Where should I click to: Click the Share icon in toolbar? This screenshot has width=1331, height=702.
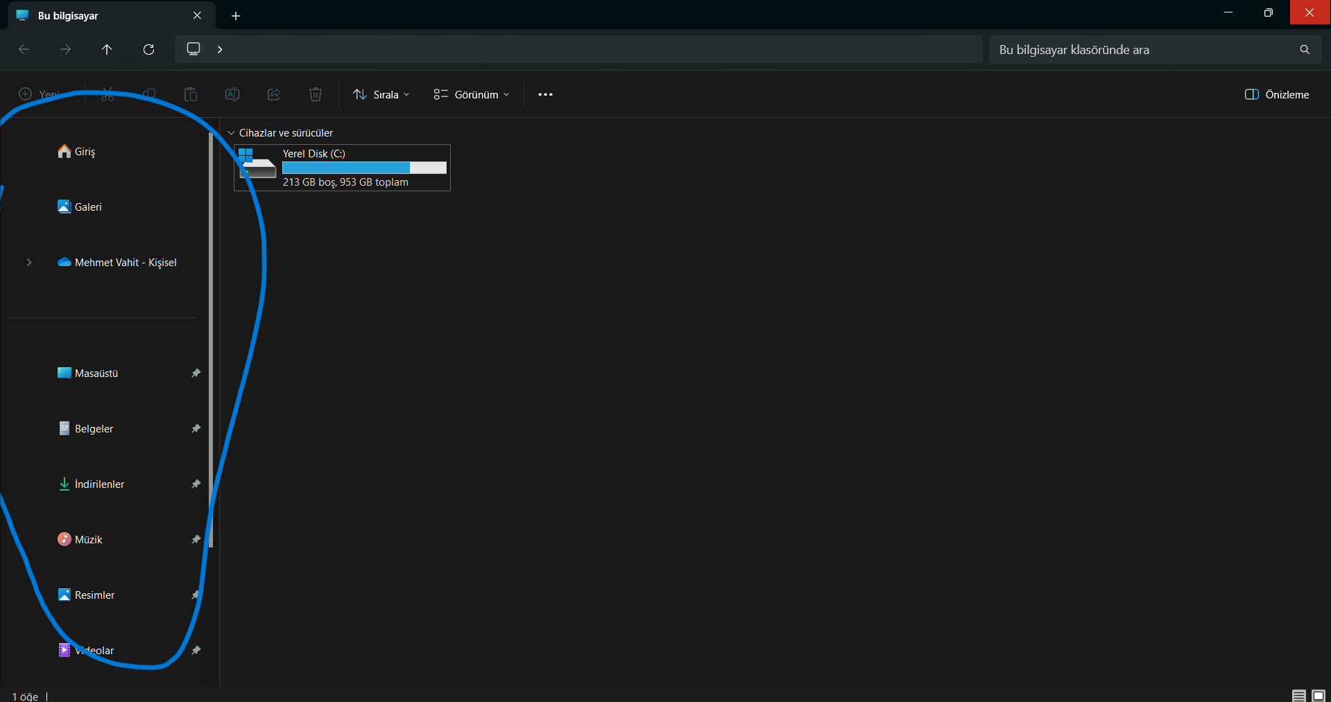[x=274, y=94]
